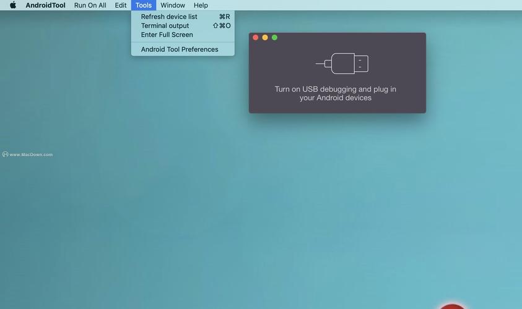Zoom the AndroidTool window with green button

pyautogui.click(x=274, y=38)
